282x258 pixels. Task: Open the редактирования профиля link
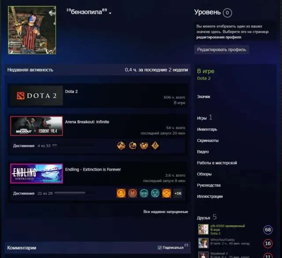point(219,37)
